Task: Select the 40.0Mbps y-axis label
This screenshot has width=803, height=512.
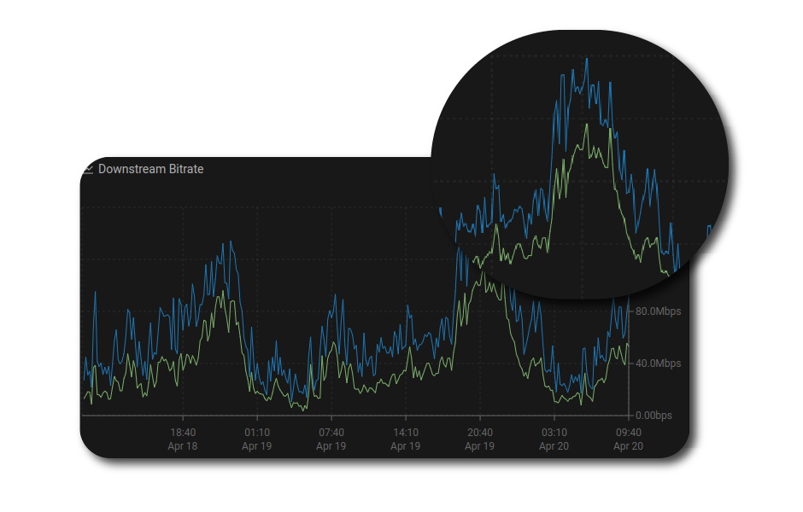Action: tap(658, 364)
